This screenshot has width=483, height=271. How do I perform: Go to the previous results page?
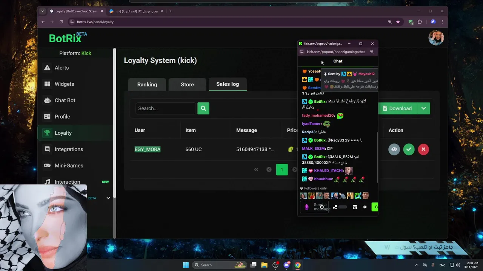(x=269, y=170)
